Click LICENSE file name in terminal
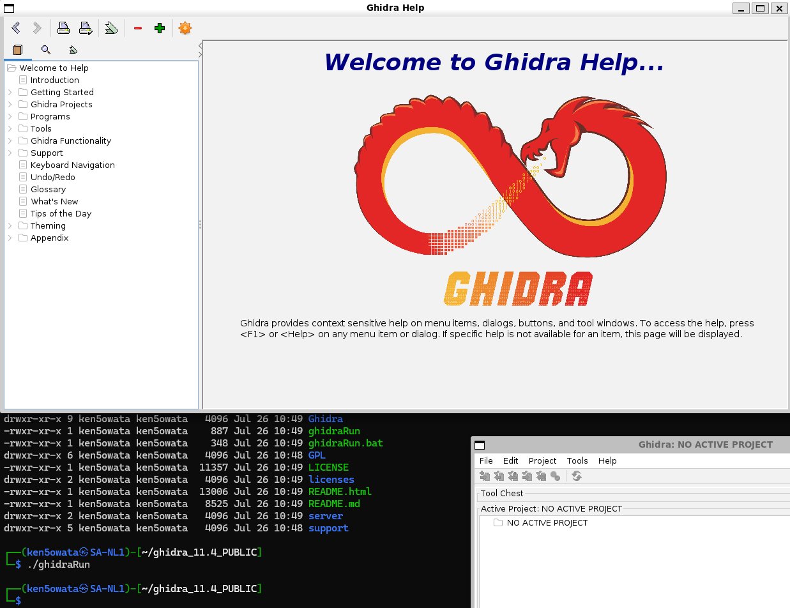The height and width of the screenshot is (608, 790). click(x=328, y=467)
